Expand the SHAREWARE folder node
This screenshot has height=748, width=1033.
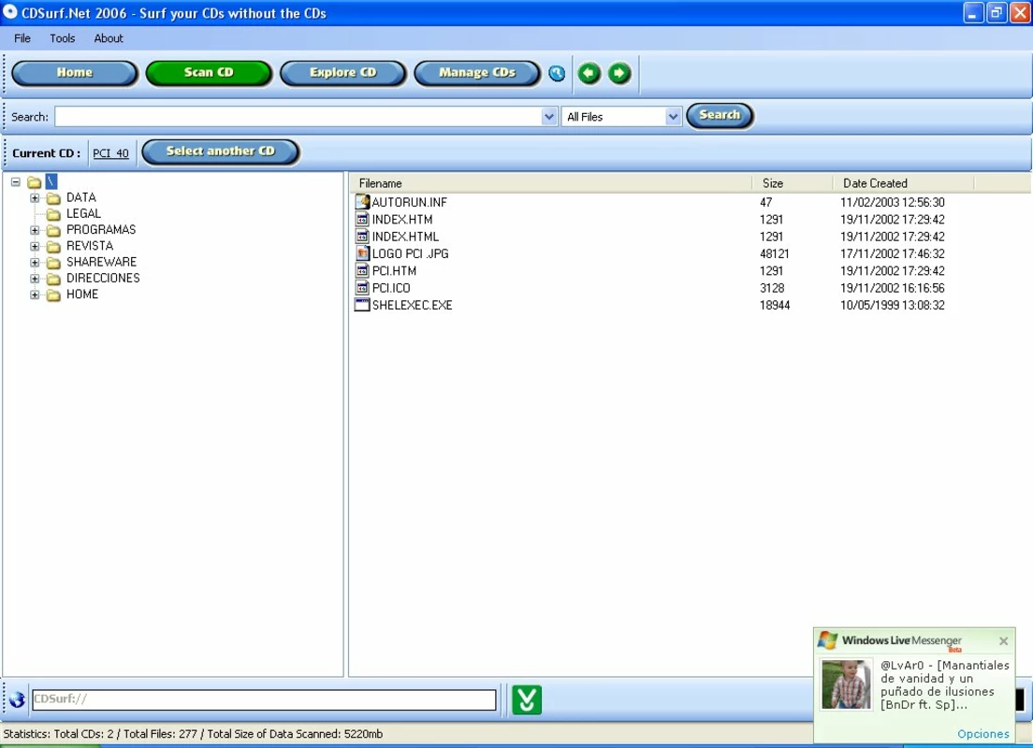35,262
